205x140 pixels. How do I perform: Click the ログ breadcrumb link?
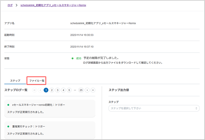[9, 6]
